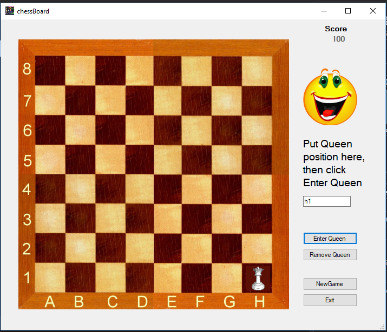Select square C3 on the board

click(x=110, y=219)
